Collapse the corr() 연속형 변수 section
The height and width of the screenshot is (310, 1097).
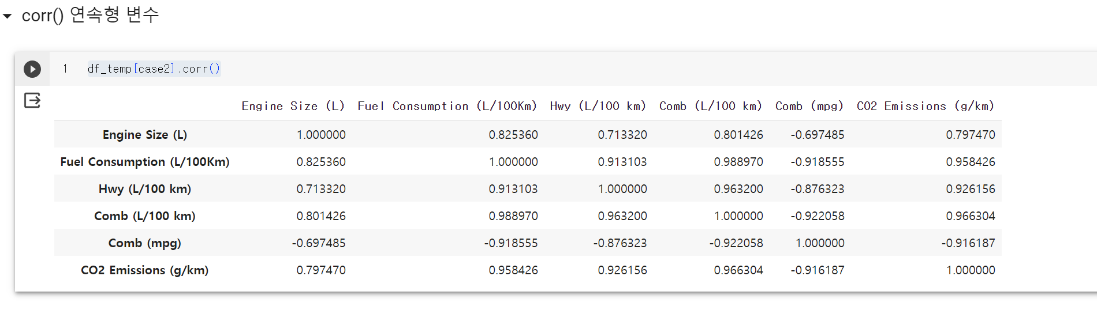8,16
